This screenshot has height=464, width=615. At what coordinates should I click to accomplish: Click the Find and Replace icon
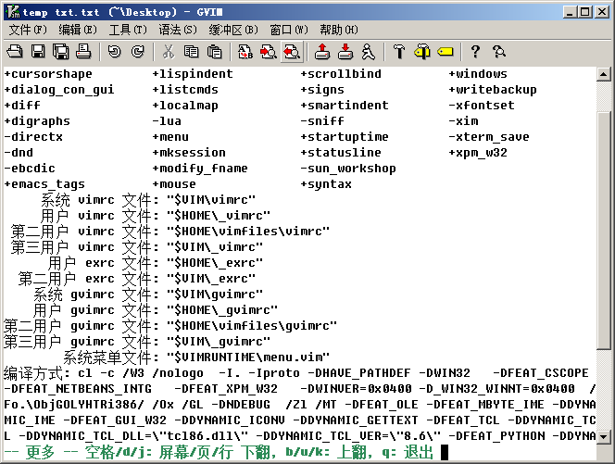pos(245,52)
